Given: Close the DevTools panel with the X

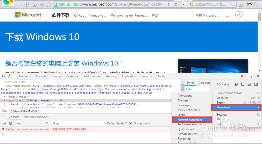Looking at the screenshot, I should (x=258, y=76).
